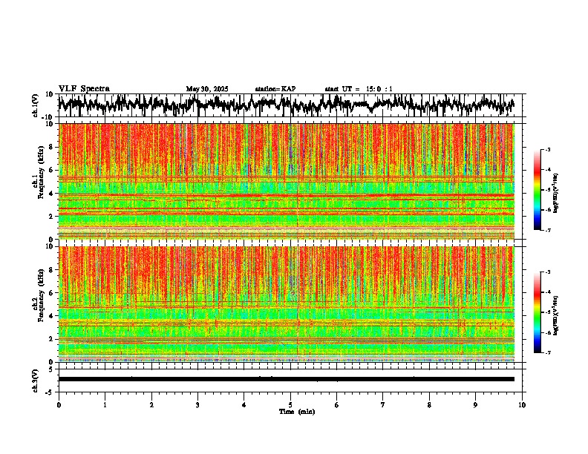588x454 pixels.
Task: Select the "start UT = 15:0 :1" text
Action: click(359, 89)
